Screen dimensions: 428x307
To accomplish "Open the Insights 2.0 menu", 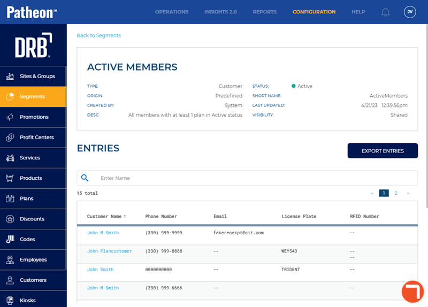I will click(220, 12).
